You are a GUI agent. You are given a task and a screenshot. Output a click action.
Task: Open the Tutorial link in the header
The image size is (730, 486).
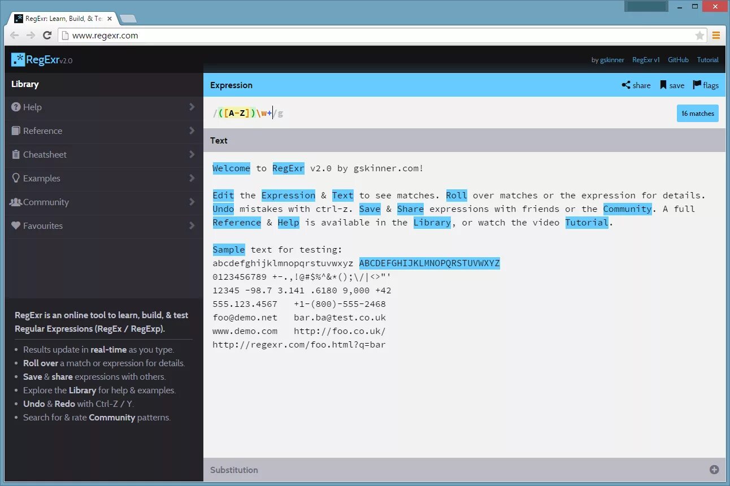(707, 59)
